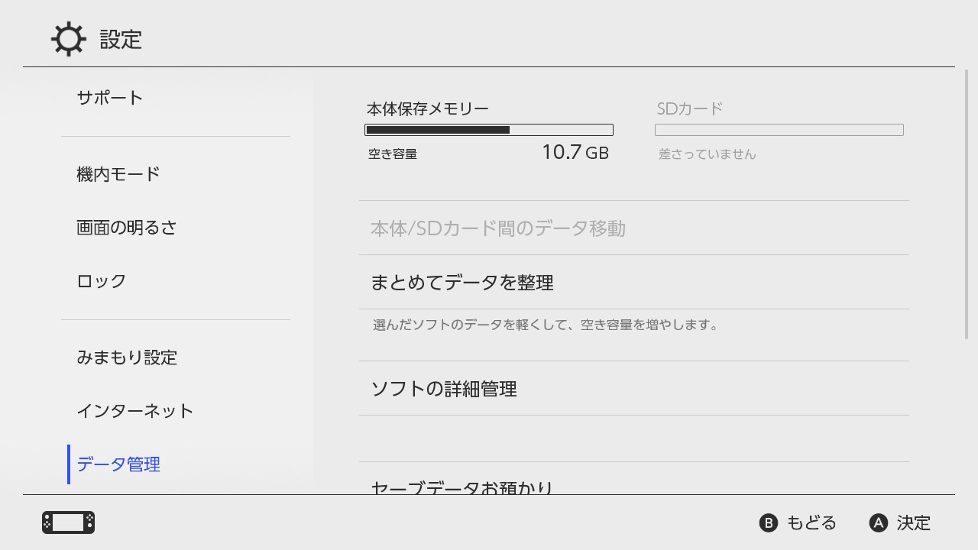Click まとめてデータを整理 option

[462, 283]
